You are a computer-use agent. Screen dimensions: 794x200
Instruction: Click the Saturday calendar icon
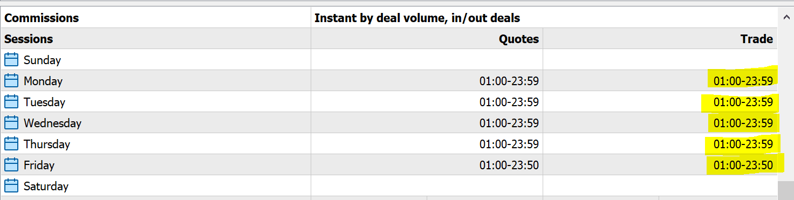(11, 186)
